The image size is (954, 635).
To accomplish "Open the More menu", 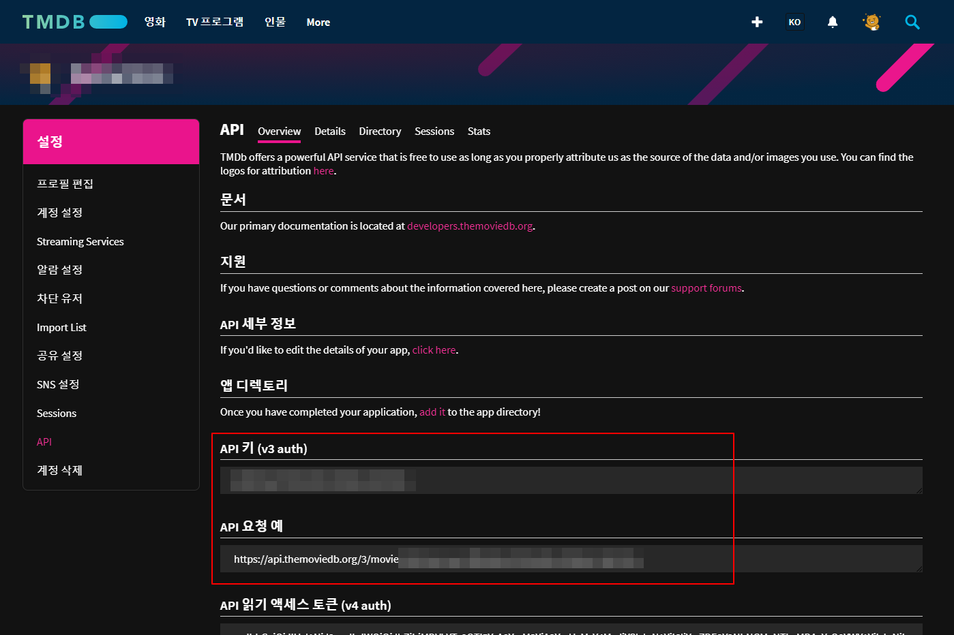I will (x=318, y=22).
